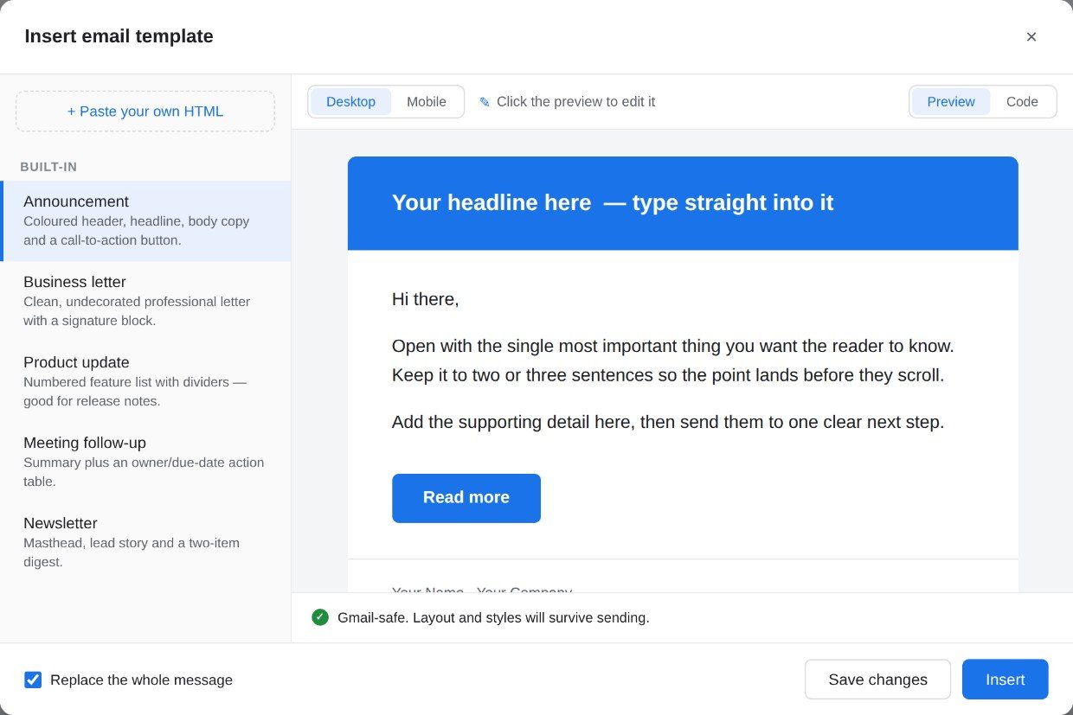Click the 'Hi there,' greeting line
Screen dimensions: 1073x715
click(x=426, y=299)
